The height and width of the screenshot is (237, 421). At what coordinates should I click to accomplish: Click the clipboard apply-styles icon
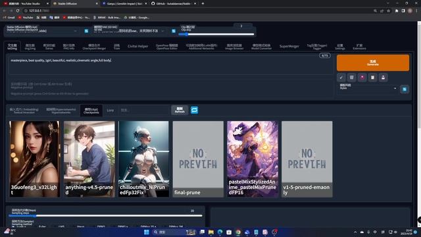(x=373, y=78)
